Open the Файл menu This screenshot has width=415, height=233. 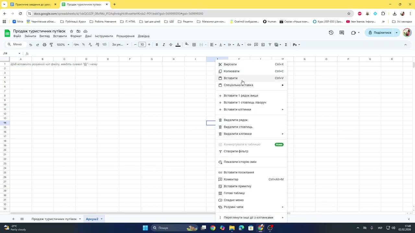(x=17, y=36)
